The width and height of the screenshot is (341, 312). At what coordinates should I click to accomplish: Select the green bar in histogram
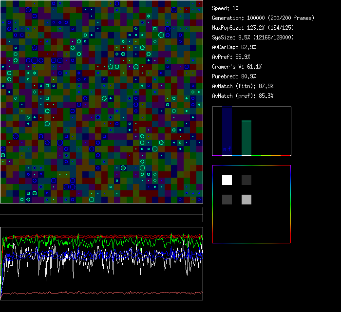246,138
